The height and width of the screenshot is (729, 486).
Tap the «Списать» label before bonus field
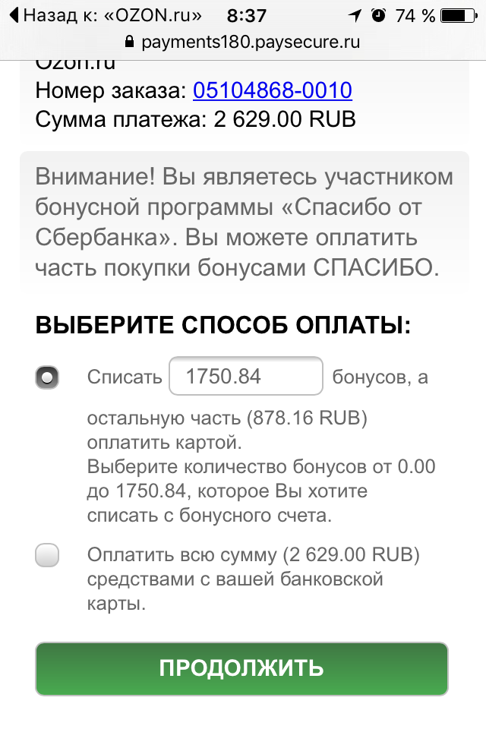pos(125,377)
